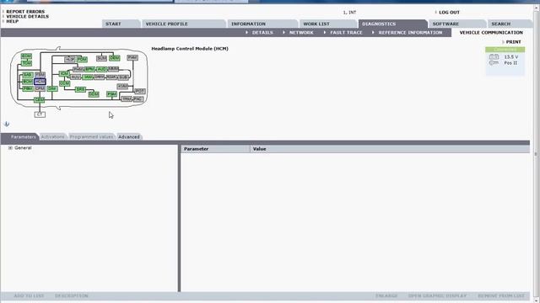540x303 pixels.
Task: Select the DDM module in network diagram
Action: [94, 94]
